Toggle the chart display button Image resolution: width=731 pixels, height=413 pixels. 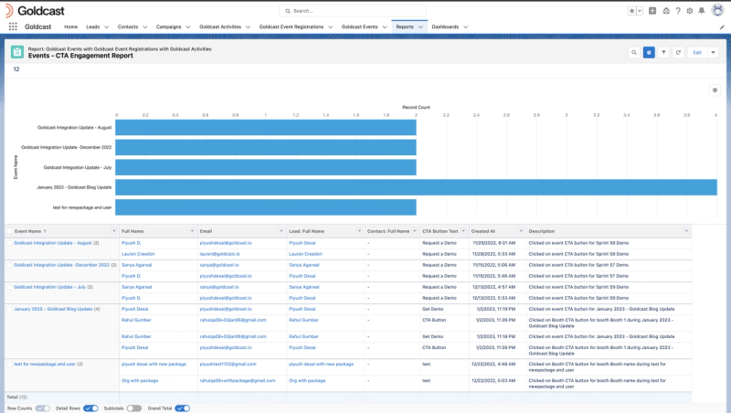click(x=649, y=53)
